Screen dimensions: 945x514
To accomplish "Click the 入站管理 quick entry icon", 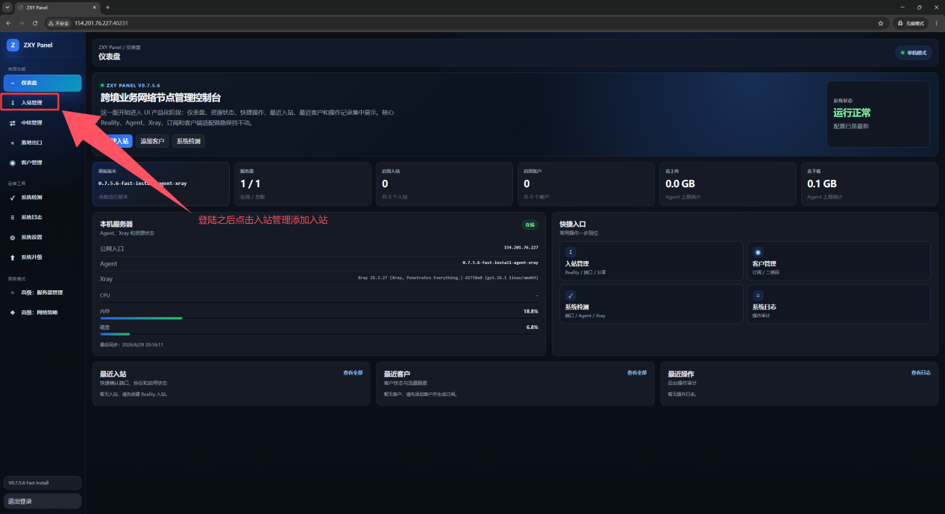I will [x=571, y=252].
